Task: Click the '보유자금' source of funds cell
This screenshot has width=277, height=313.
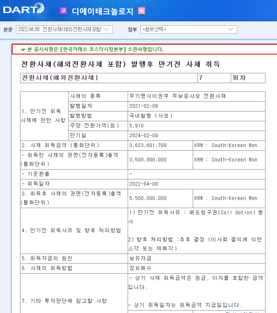Action: pos(196,259)
